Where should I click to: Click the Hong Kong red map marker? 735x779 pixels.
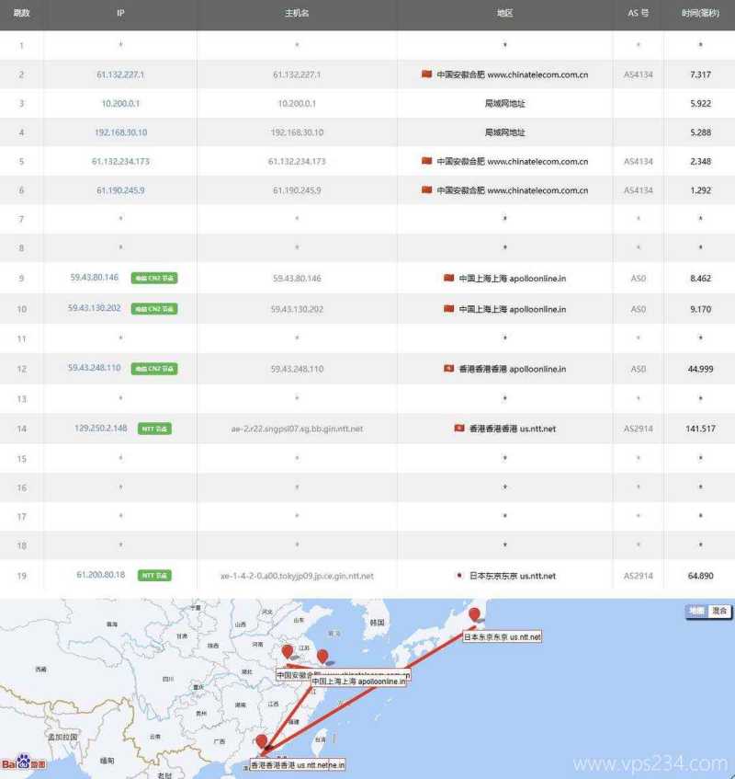point(262,742)
